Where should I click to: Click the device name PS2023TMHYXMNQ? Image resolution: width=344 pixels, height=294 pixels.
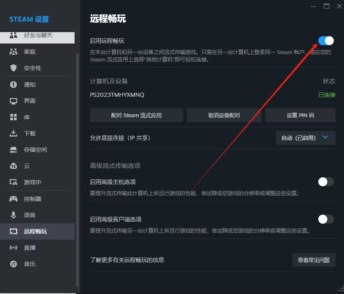point(117,95)
